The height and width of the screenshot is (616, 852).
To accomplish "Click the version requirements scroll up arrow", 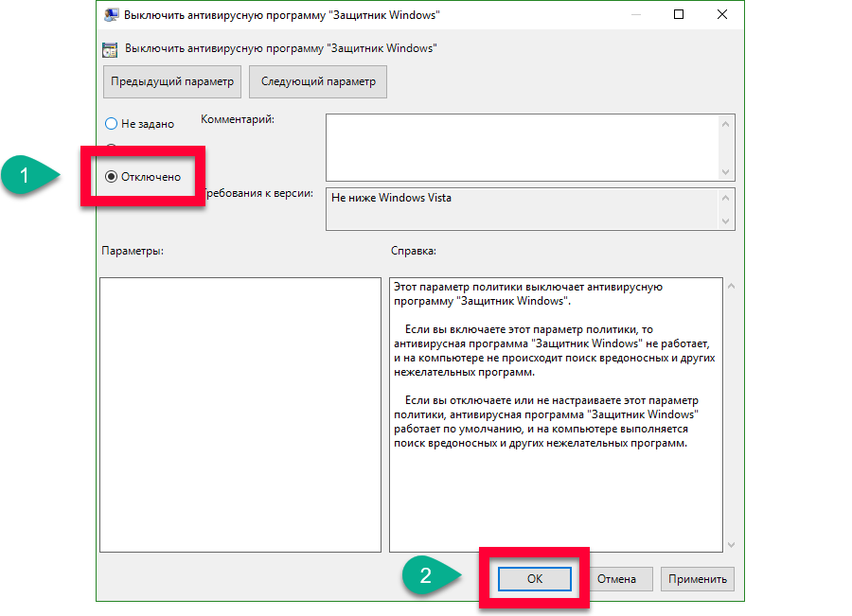I will tap(726, 198).
